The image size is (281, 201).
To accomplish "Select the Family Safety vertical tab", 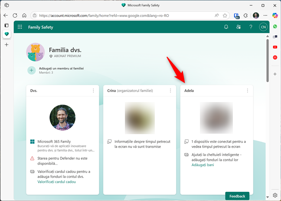I will pyautogui.click(x=7, y=34).
